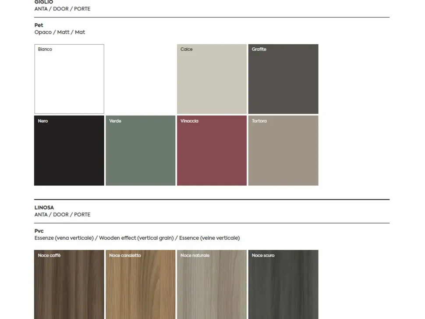Choose the Noce canaletto wood finish
This screenshot has height=319, width=425.
coord(140,285)
